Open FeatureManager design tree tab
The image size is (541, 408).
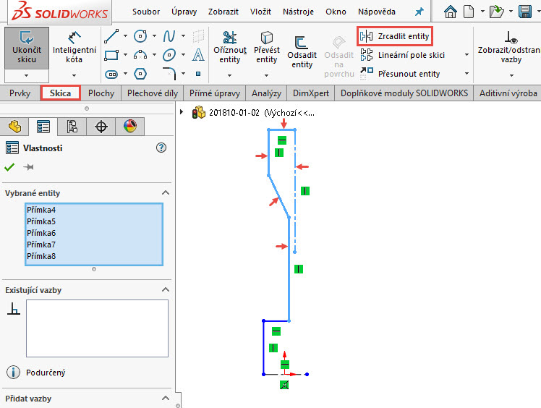[x=14, y=127]
